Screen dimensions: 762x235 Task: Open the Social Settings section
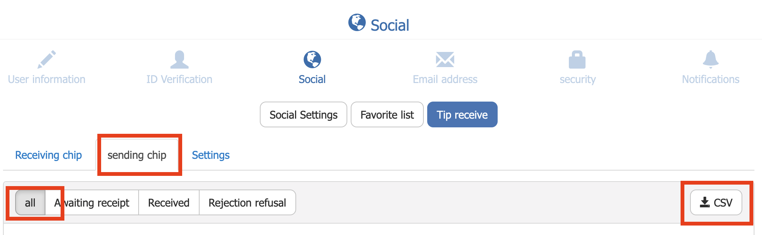coord(303,114)
